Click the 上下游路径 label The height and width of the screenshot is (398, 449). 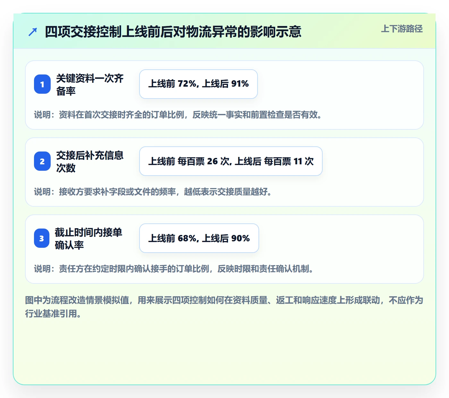coord(402,29)
